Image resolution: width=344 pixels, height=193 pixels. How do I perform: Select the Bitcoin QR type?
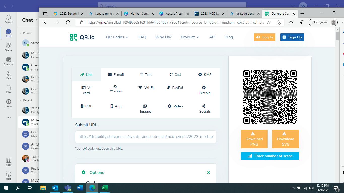205,90
